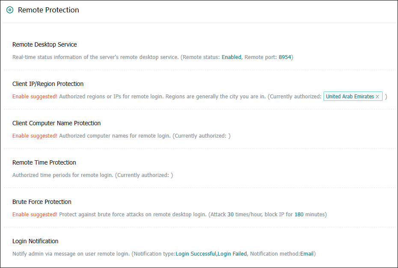The image size is (398, 268).
Task: Open the Remote Desktop Service section
Action: (x=45, y=44)
